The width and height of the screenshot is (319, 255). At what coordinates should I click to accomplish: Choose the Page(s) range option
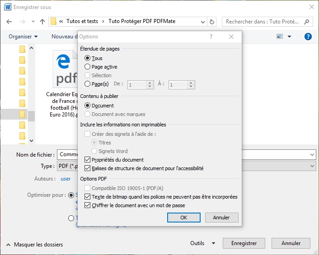tap(87, 83)
